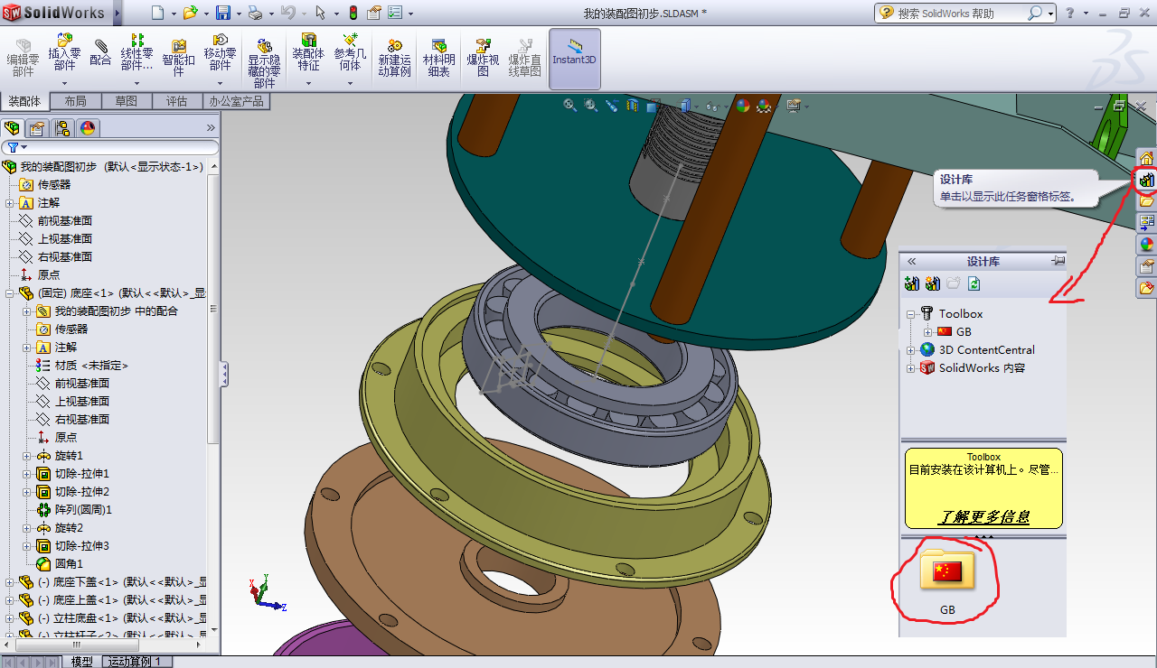Viewport: 1157px width, 668px height.
Task: Click 插入零部件 insert components tool
Action: coord(64,53)
